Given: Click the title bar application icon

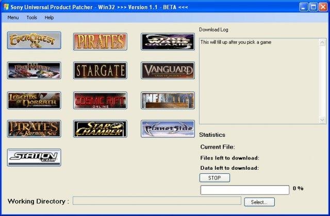Looking at the screenshot, I should (6, 7).
